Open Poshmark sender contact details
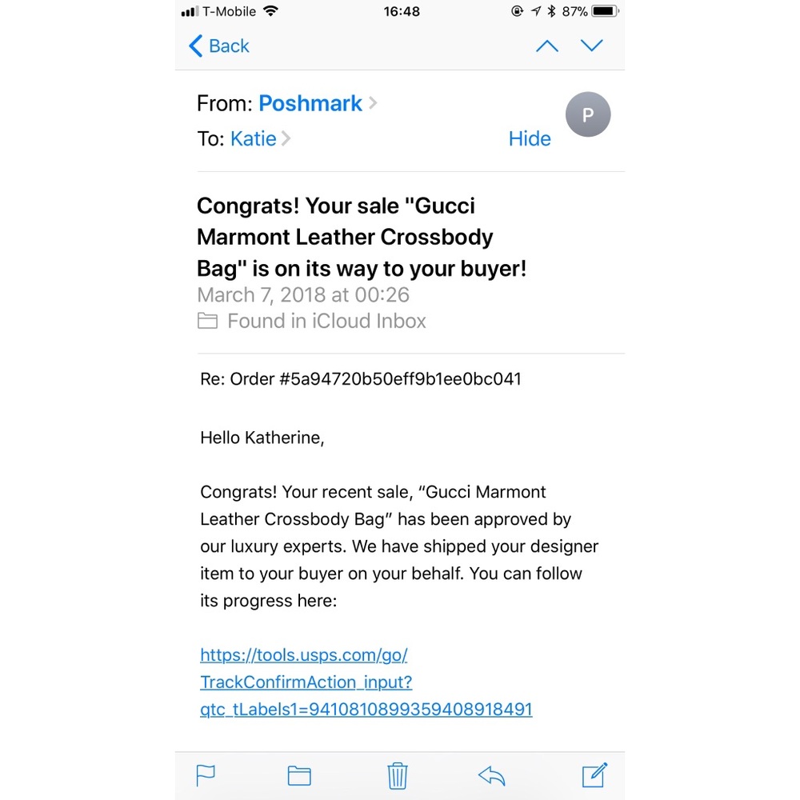The width and height of the screenshot is (800, 800). (310, 103)
